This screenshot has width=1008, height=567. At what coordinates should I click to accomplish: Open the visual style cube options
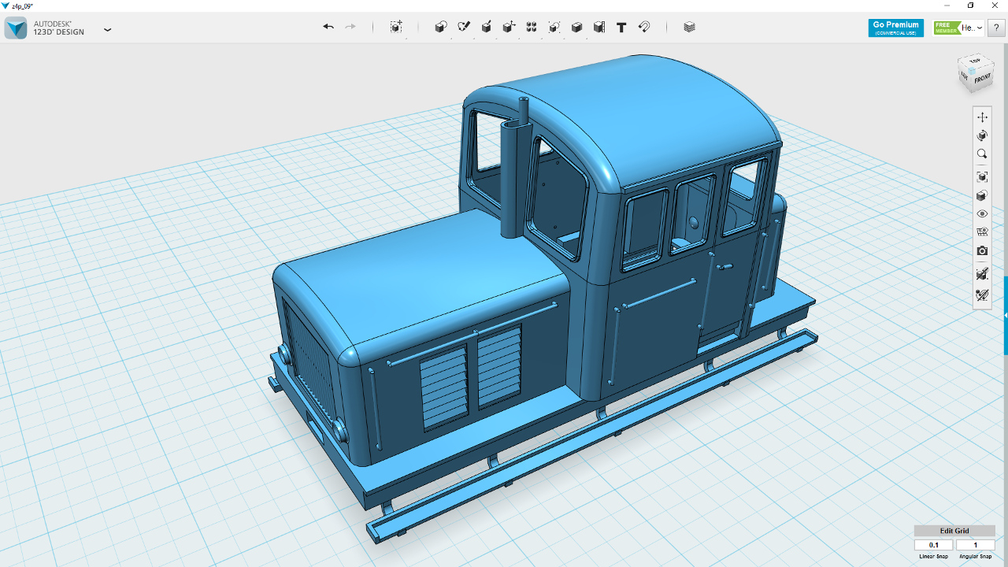click(982, 195)
